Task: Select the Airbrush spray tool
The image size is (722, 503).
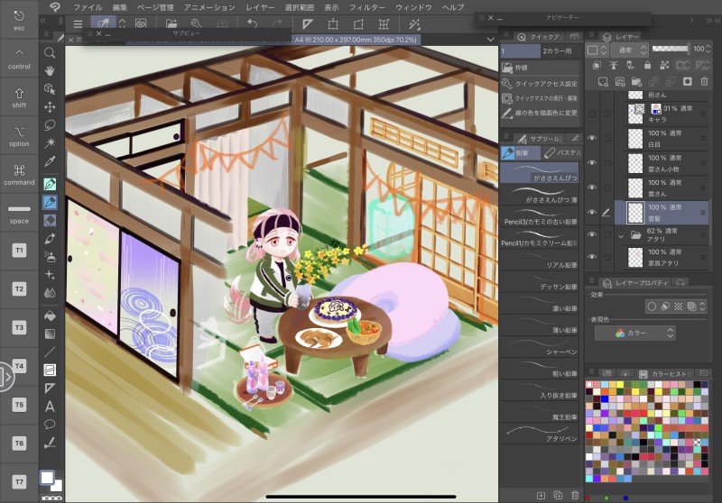Action: [x=50, y=256]
